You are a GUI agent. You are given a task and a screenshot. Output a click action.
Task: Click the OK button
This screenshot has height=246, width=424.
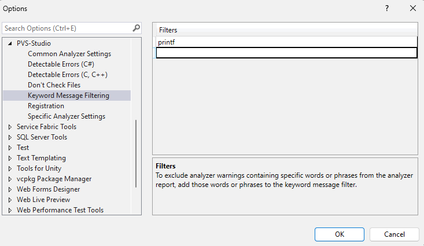[339, 234]
